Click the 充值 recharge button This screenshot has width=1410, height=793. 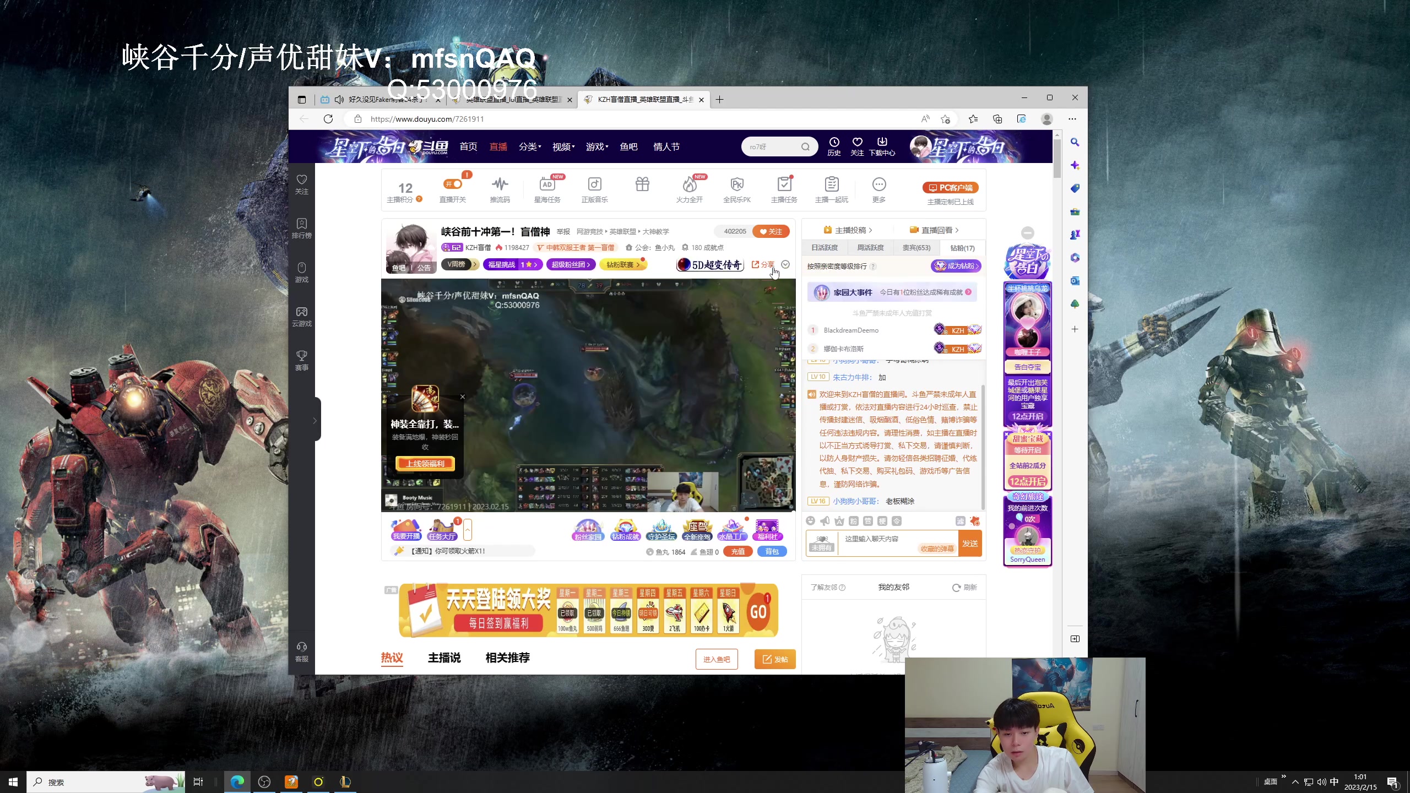(738, 552)
